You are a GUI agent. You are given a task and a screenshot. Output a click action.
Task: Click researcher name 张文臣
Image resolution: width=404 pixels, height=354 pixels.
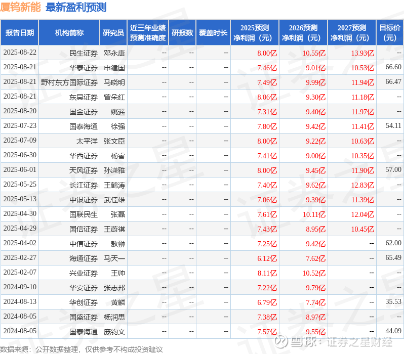click(x=114, y=141)
